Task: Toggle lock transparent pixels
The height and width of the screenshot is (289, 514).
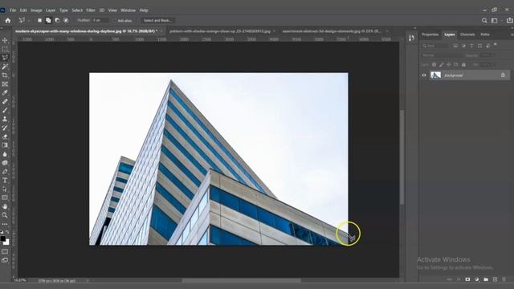Action: coord(434,64)
